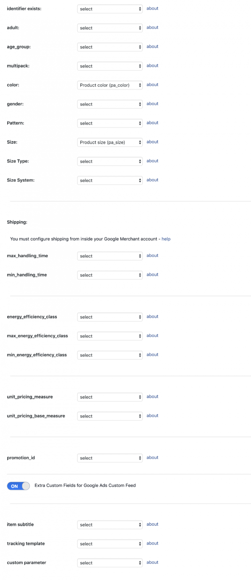Open the max_handling_time dropdown
Screen dimensions: 251x580
click(x=110, y=256)
